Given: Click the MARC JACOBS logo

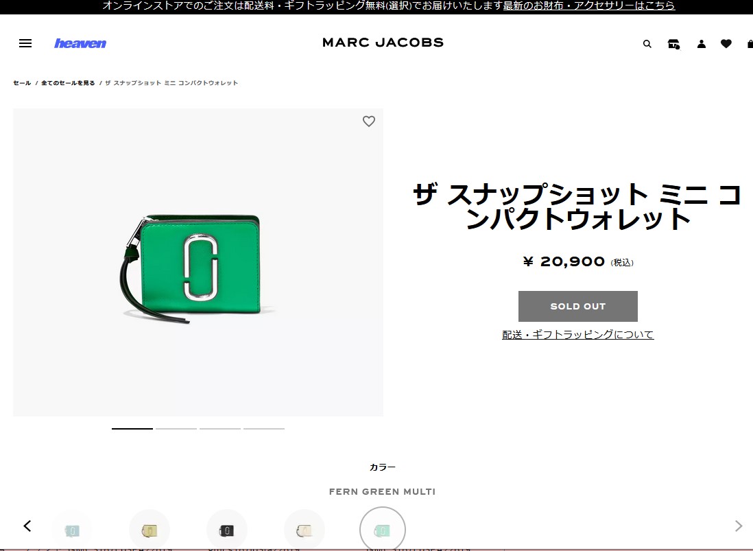Looking at the screenshot, I should click(383, 43).
